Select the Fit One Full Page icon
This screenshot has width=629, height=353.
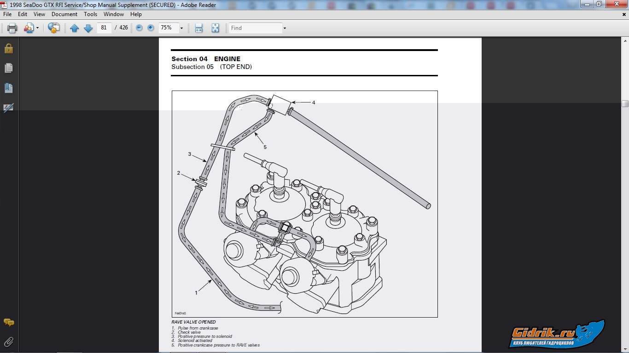click(x=215, y=28)
